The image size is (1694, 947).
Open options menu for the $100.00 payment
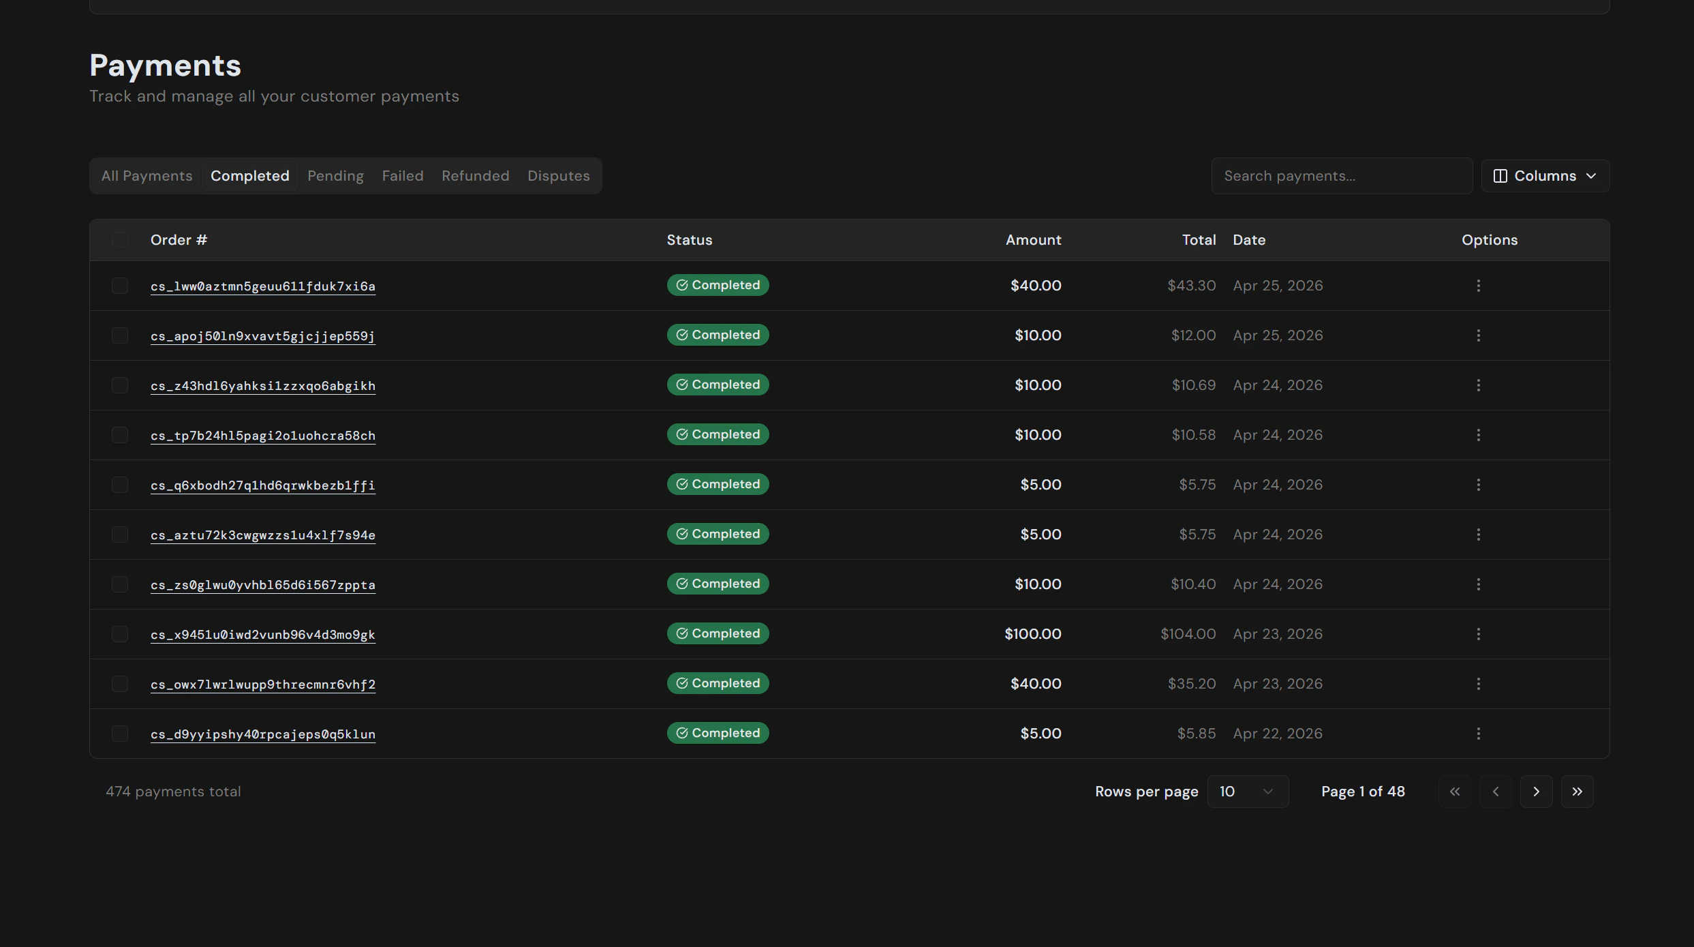tap(1478, 634)
